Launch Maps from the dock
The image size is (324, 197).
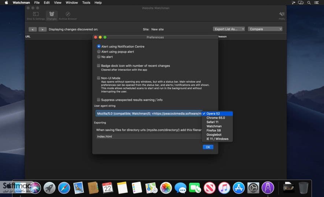point(151,188)
